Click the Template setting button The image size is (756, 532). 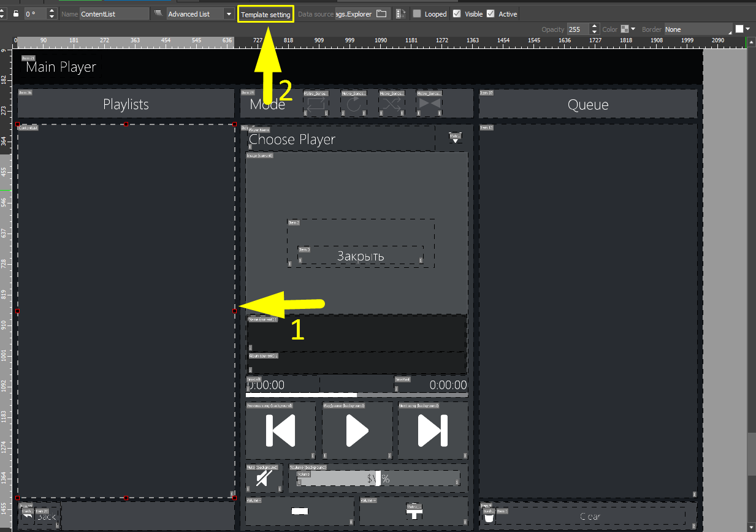pyautogui.click(x=265, y=13)
